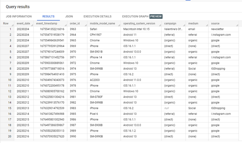Open the EXECUTION GRAPH tab
This screenshot has width=242, height=143.
[135, 16]
